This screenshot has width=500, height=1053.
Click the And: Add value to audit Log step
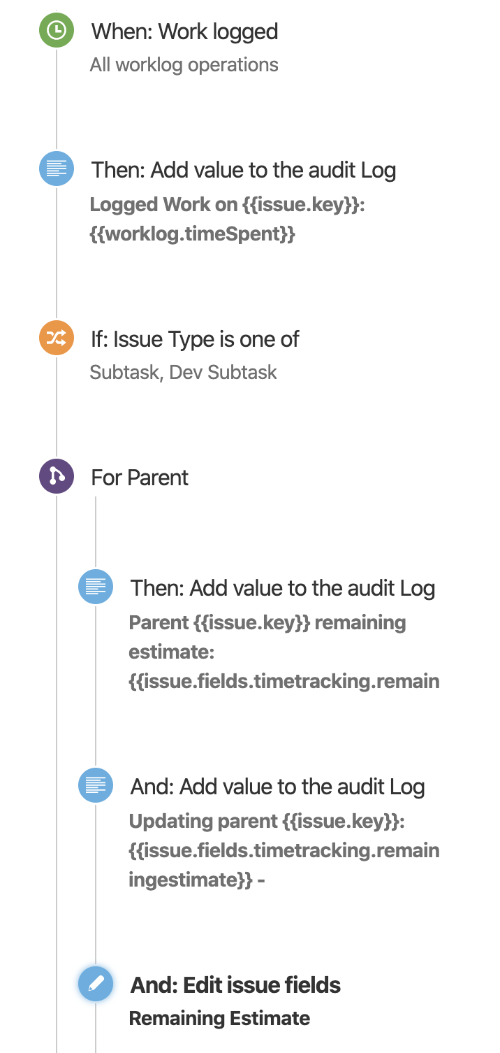tap(277, 786)
